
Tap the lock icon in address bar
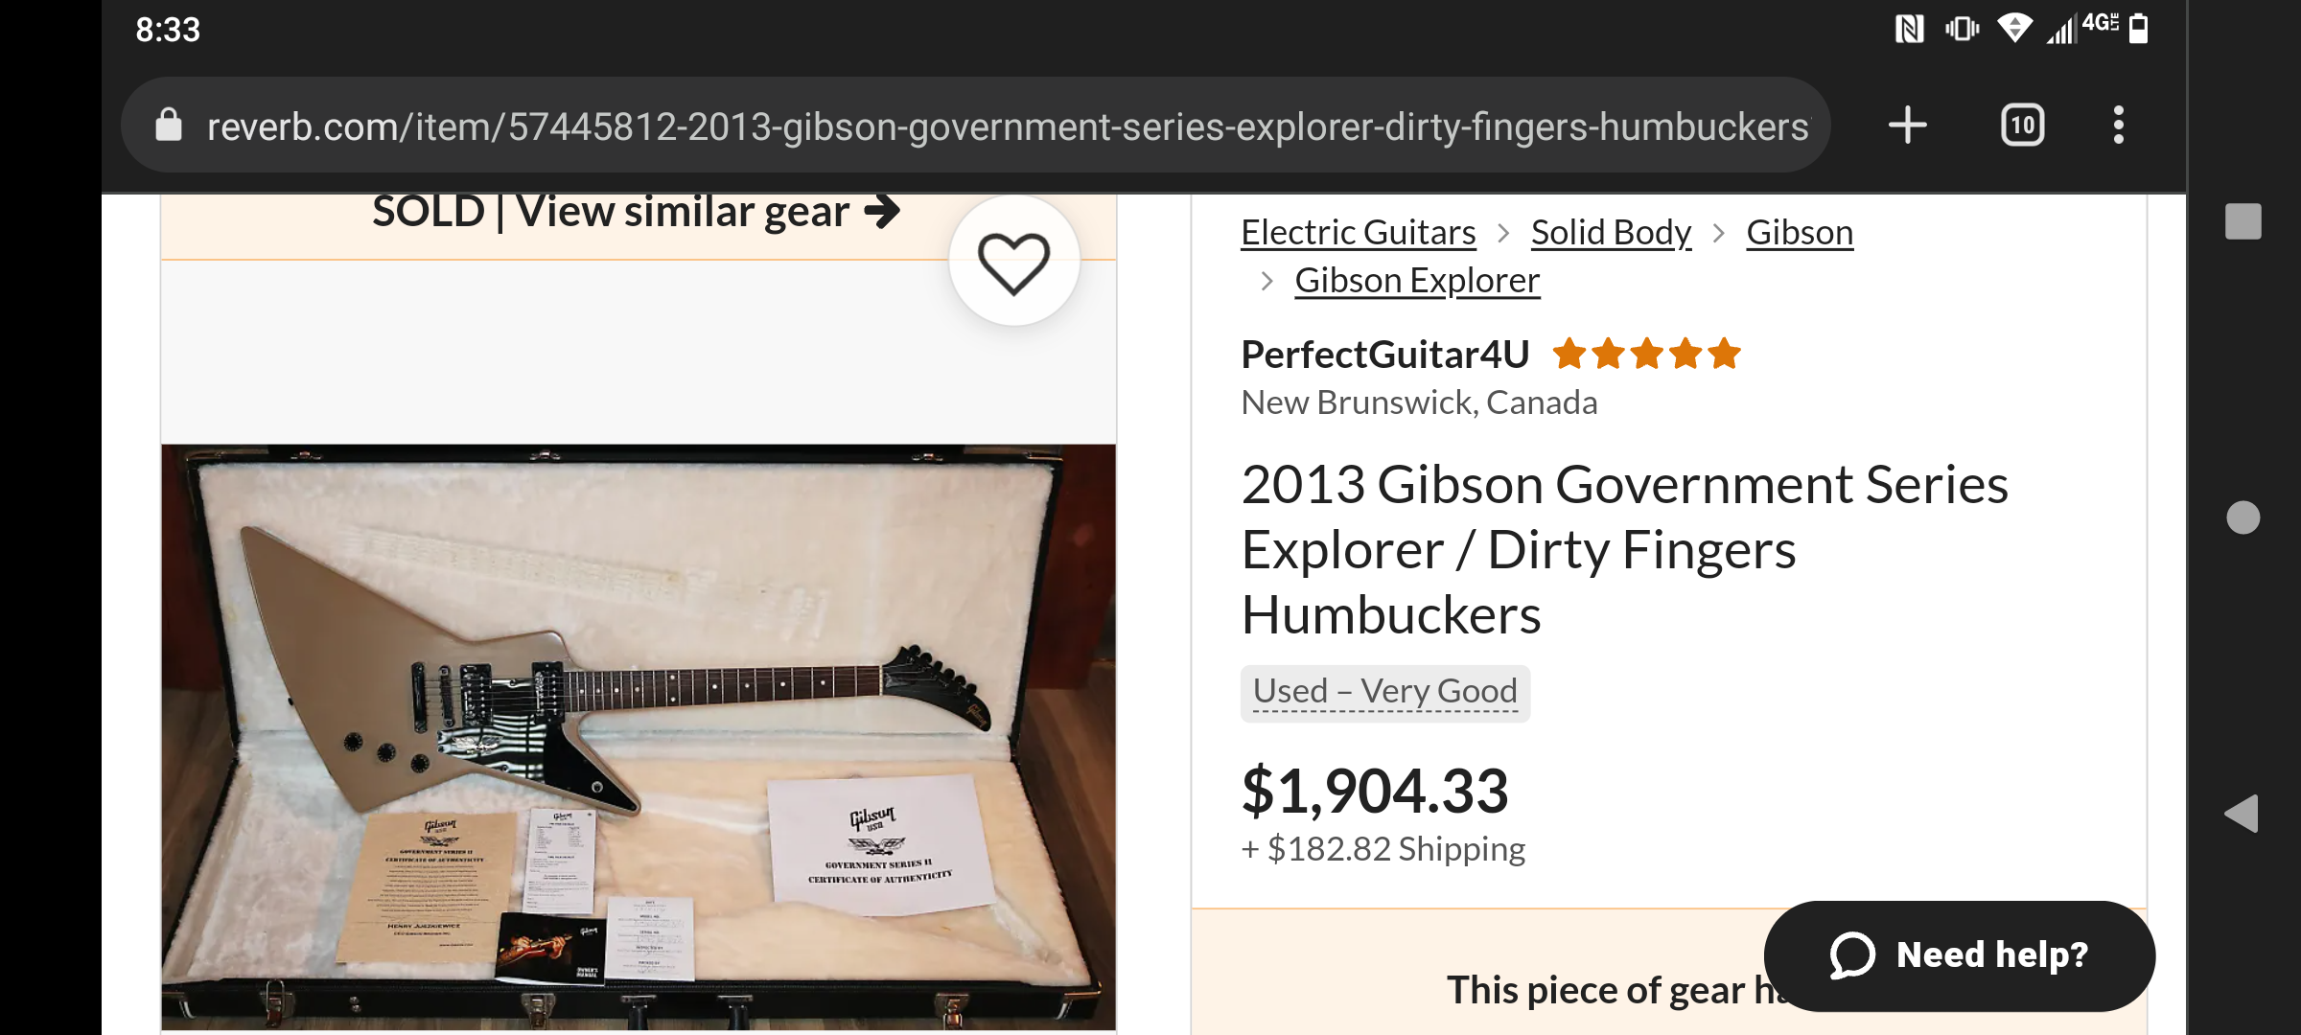pos(169,126)
